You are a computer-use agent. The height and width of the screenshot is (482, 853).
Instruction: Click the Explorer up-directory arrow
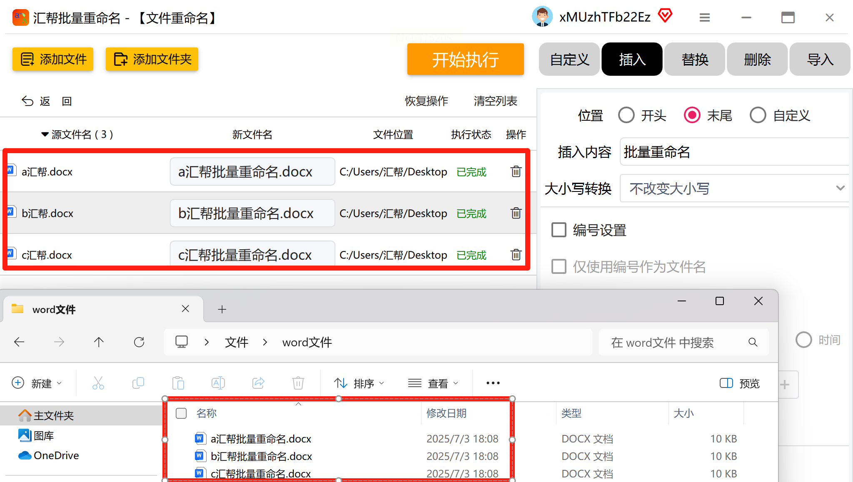click(99, 342)
